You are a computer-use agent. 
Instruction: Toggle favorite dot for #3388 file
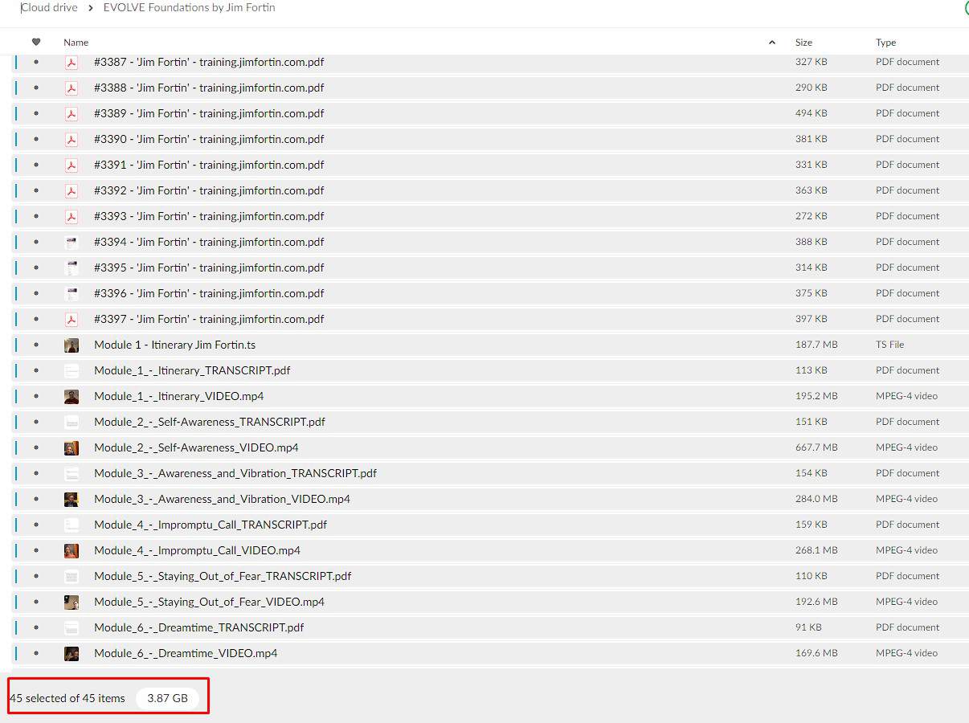[x=36, y=88]
